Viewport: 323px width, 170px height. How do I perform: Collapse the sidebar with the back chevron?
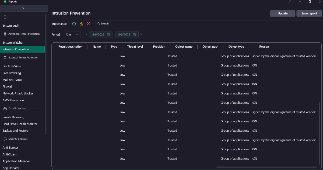point(23,8)
